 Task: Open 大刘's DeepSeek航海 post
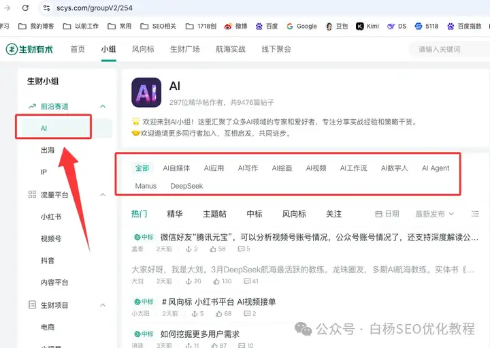coord(303,270)
